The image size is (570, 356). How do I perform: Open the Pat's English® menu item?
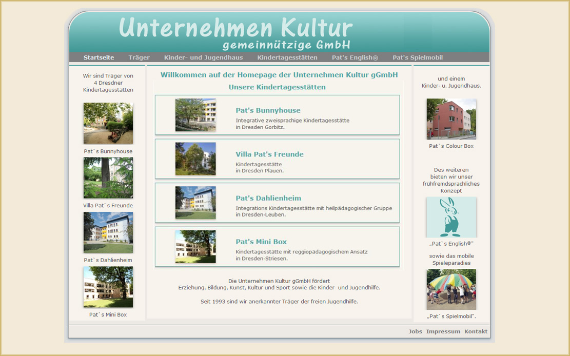point(355,57)
